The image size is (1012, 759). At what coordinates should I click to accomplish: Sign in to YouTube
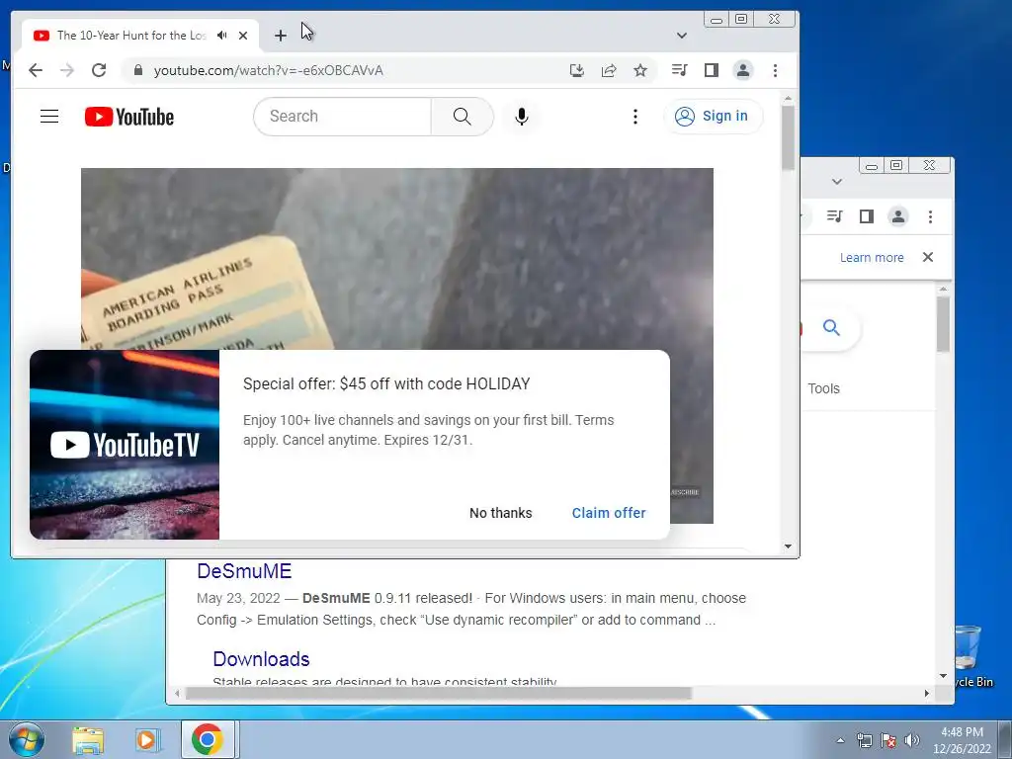point(713,117)
